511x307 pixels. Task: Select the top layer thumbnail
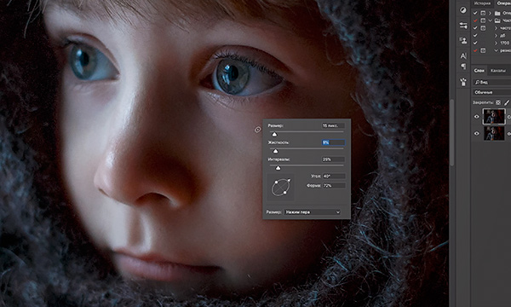pyautogui.click(x=494, y=117)
